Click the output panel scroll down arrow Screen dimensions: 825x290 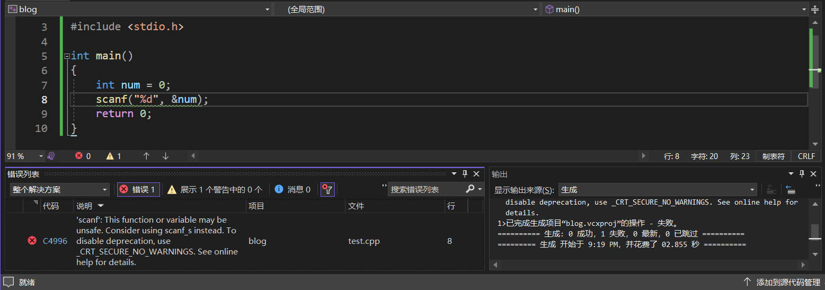[815, 254]
